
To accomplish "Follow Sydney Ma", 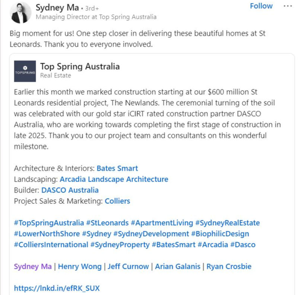I will tap(261, 6).
